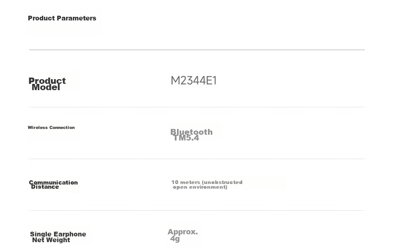Click the "TM5.4" version text
This screenshot has width=394, height=249.
[186, 138]
